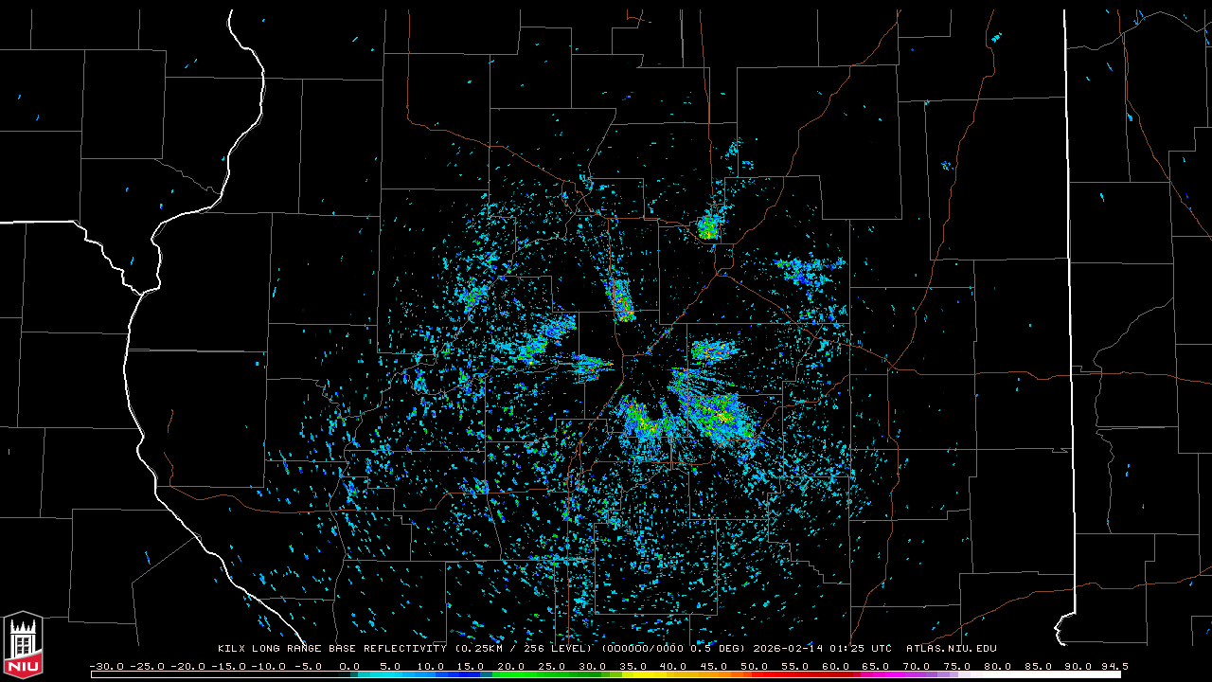Click the 10.0 scale label

tap(429, 666)
